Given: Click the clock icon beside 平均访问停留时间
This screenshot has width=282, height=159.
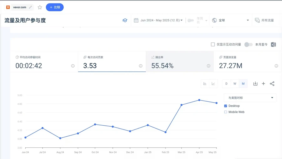Looking at the screenshot, I should click(17, 57).
